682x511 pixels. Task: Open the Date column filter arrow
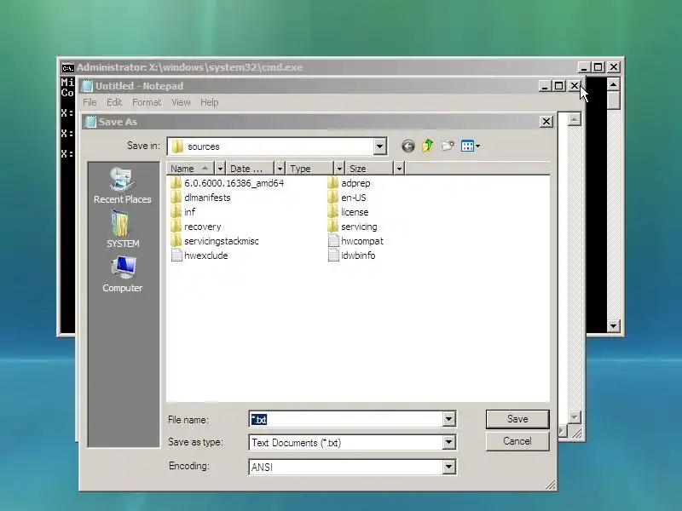(x=280, y=168)
